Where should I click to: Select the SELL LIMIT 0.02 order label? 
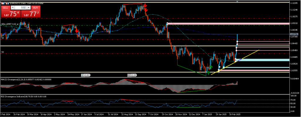click(x=13, y=24)
